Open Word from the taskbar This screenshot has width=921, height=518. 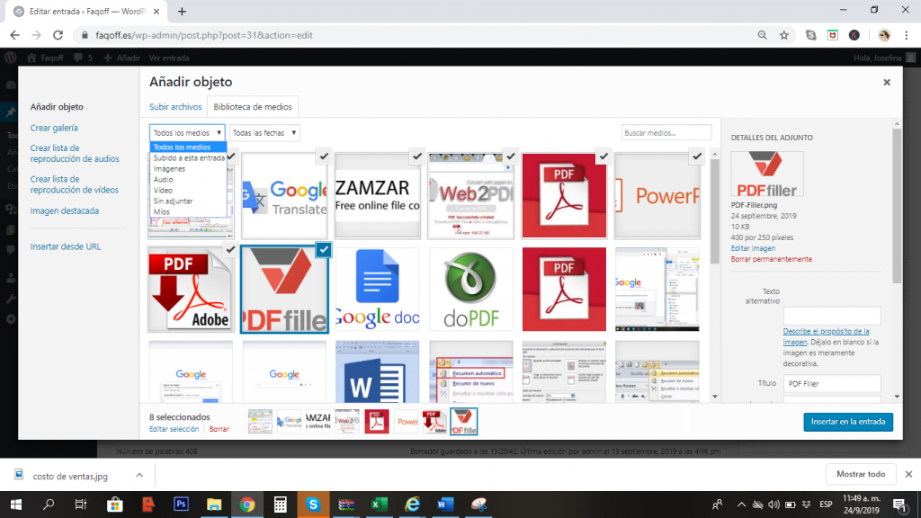[445, 505]
